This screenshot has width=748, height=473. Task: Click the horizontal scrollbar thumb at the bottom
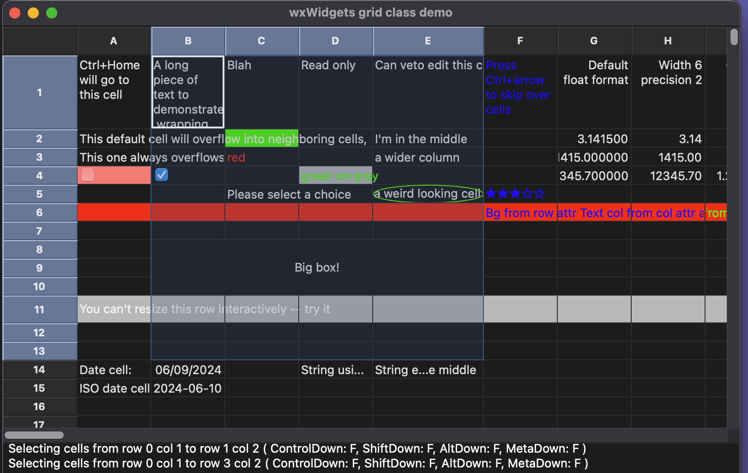coord(33,435)
